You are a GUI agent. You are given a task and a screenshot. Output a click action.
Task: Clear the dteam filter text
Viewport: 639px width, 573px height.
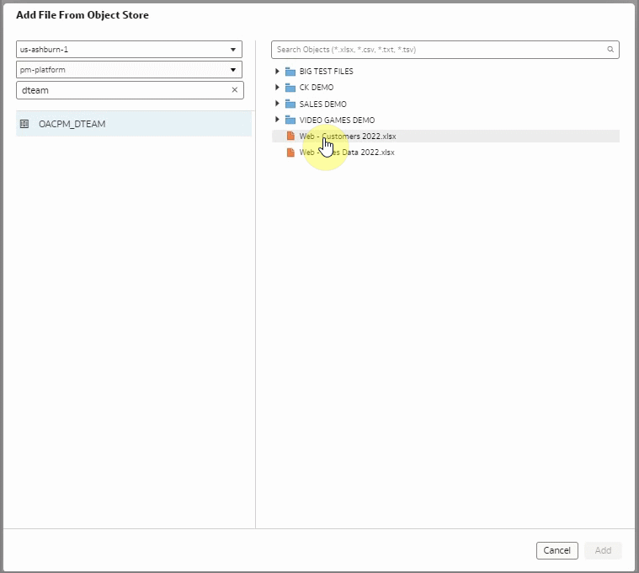click(x=235, y=90)
